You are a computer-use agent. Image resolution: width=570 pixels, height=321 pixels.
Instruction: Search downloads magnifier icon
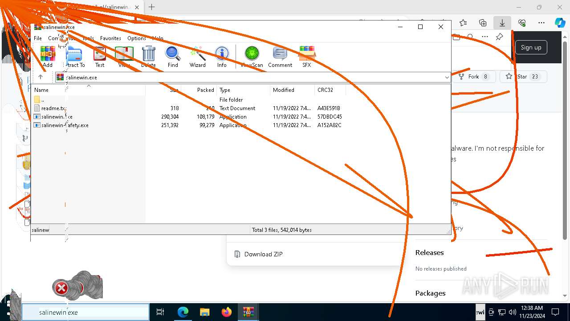(470, 37)
